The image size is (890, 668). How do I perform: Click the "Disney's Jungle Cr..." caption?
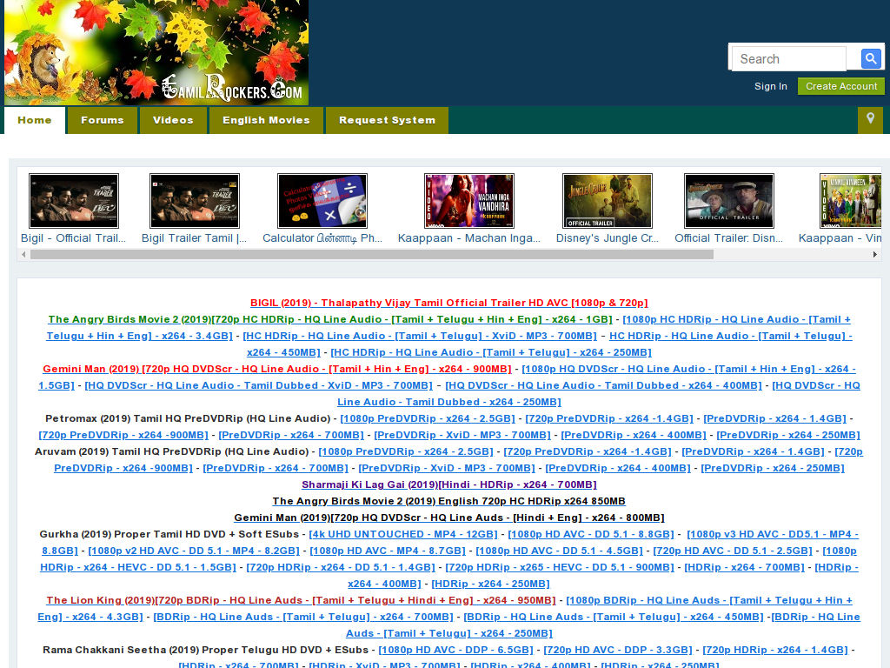(x=608, y=238)
